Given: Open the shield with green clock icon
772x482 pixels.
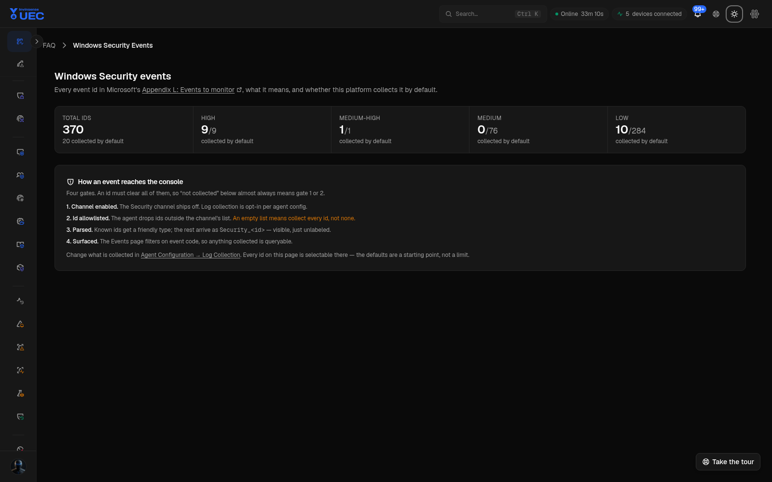Looking at the screenshot, I should pos(20,416).
